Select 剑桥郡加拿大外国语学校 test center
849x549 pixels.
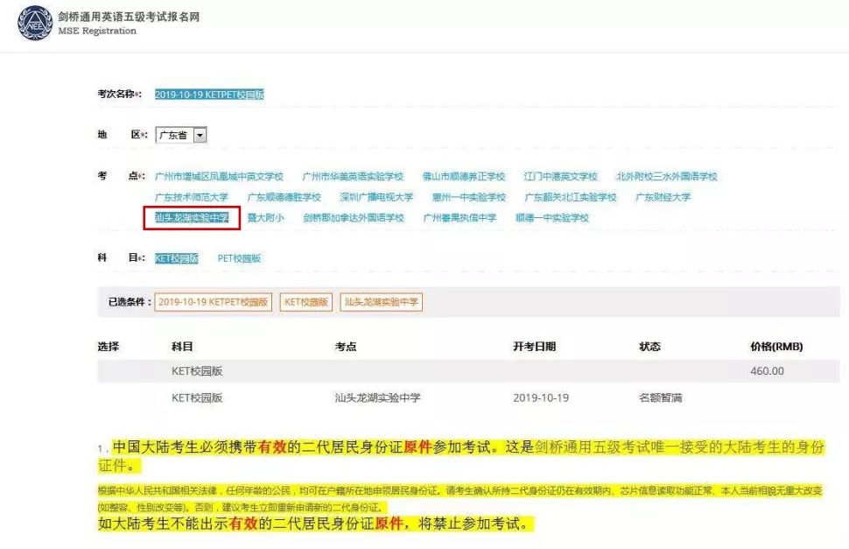coord(354,218)
